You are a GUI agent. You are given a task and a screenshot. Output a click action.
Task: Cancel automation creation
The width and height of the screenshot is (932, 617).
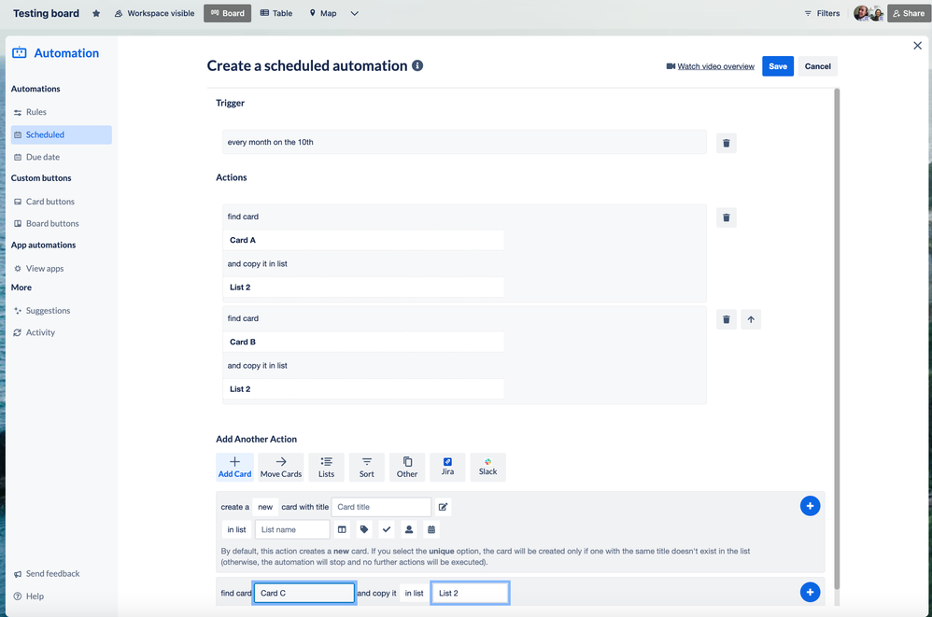[x=817, y=66]
